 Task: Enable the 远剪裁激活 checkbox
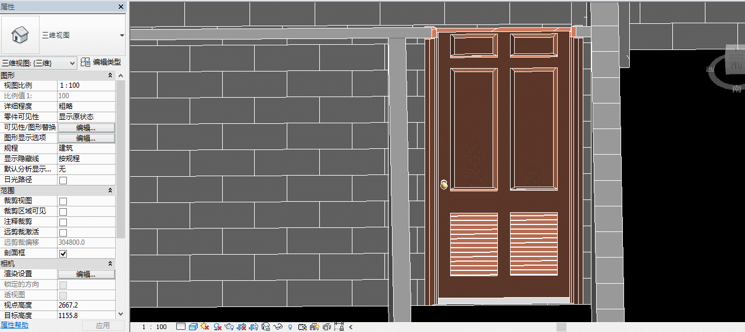63,232
